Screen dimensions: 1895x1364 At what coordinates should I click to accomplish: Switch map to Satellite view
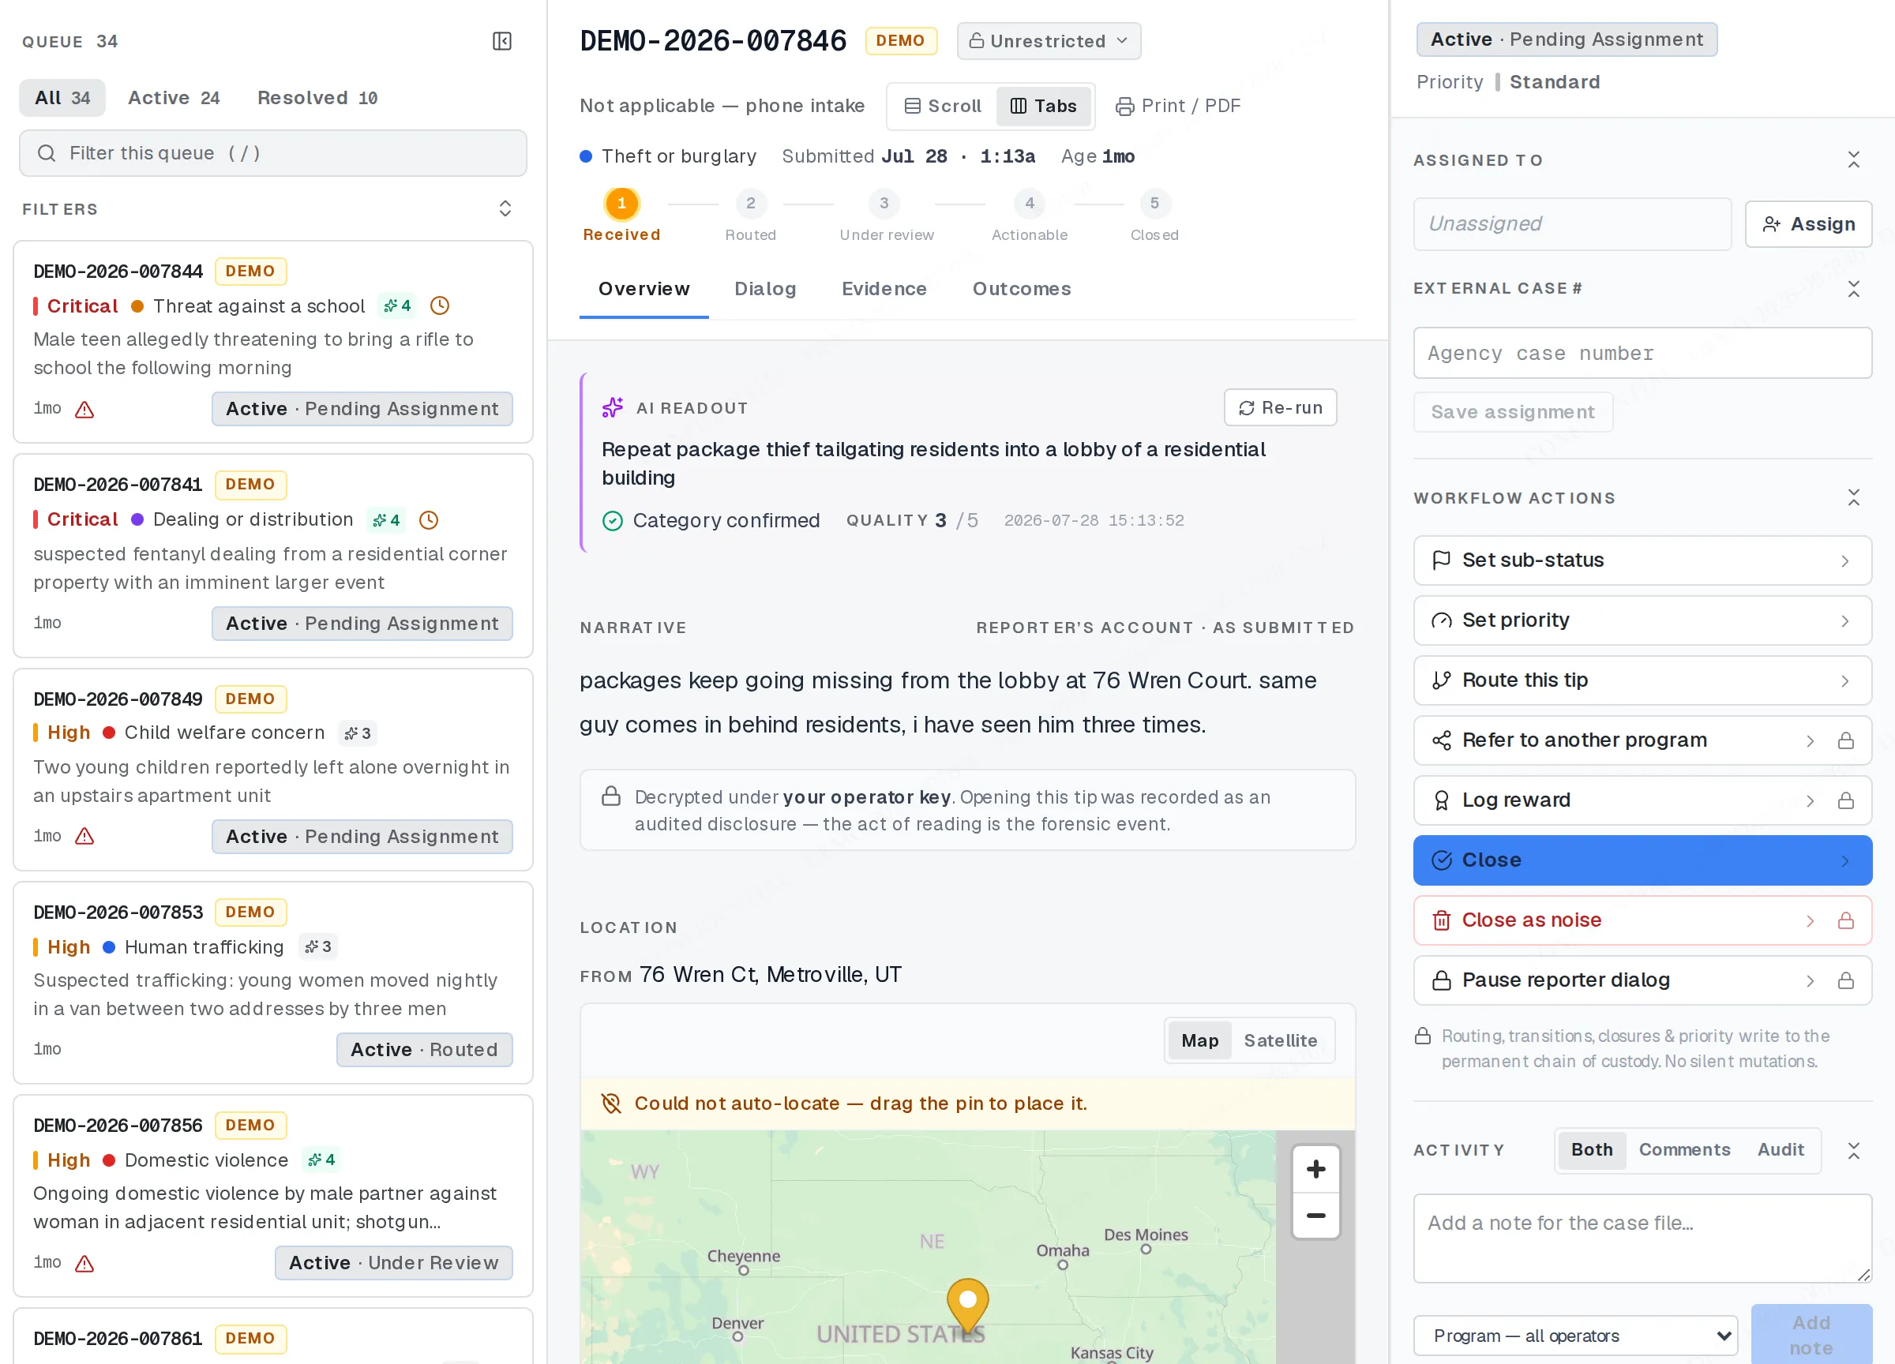[x=1281, y=1040]
